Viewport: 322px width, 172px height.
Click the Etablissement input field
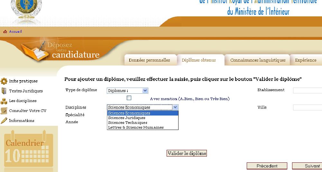click(x=308, y=90)
